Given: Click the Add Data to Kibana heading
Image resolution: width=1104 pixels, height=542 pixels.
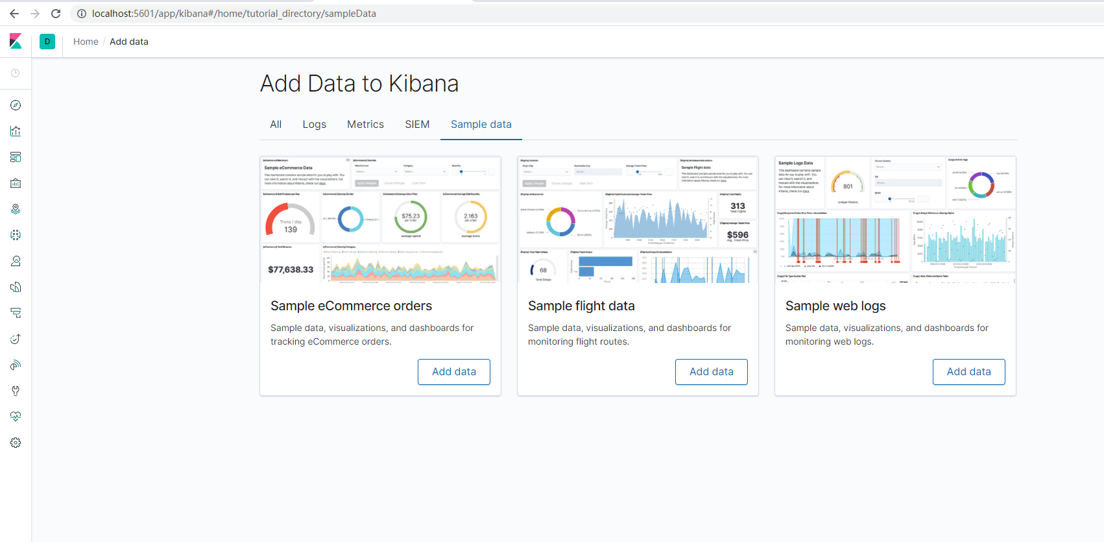Looking at the screenshot, I should pyautogui.click(x=359, y=84).
